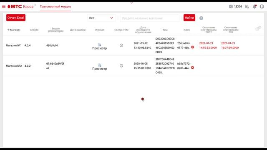This screenshot has width=267, height=150.
Task: Show UTM status info for Магазин №1
Action: [121, 45]
